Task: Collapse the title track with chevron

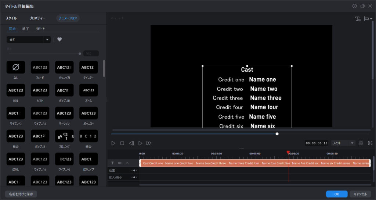Action: click(x=127, y=163)
